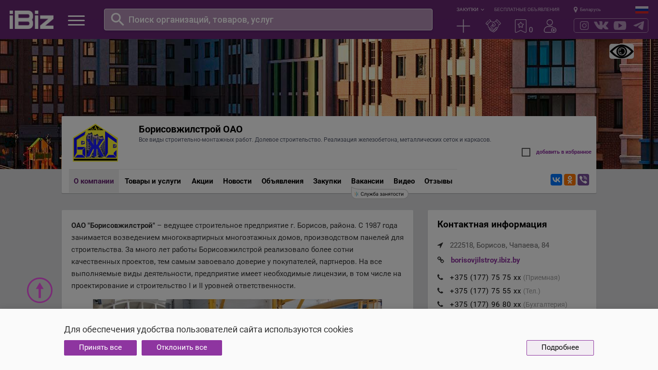The width and height of the screenshot is (658, 370).
Task: Click the Борисовжилстрой company logo
Action: point(95,143)
